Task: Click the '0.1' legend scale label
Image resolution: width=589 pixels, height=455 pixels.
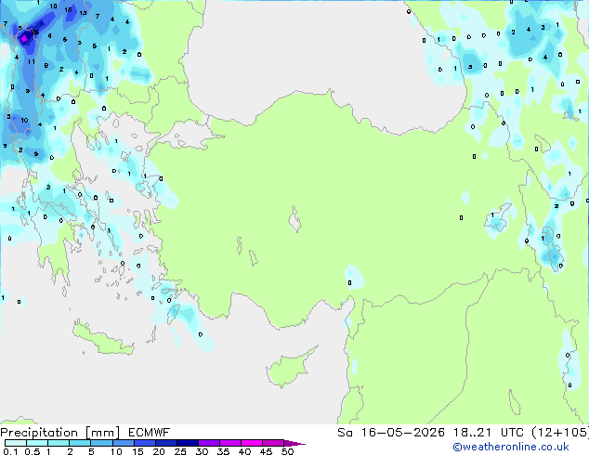Action: 11,451
